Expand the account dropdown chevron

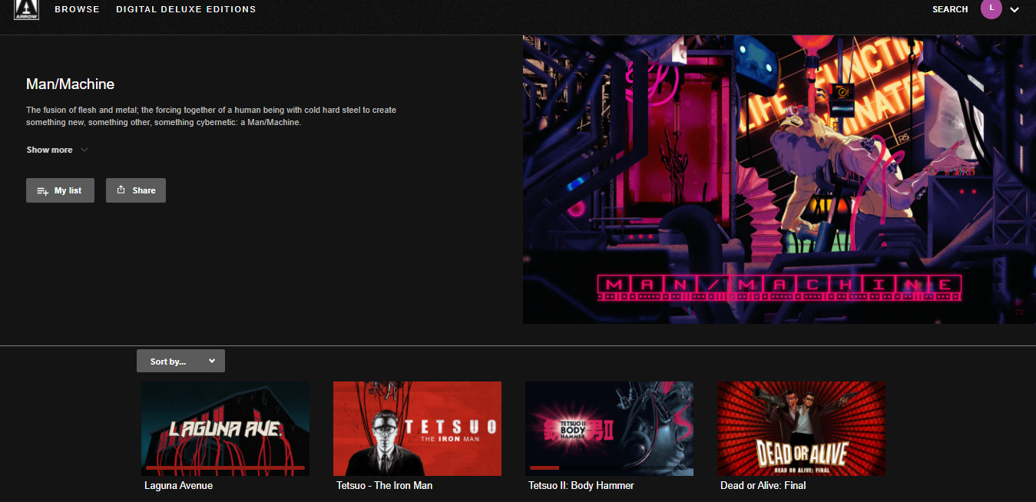click(1014, 10)
